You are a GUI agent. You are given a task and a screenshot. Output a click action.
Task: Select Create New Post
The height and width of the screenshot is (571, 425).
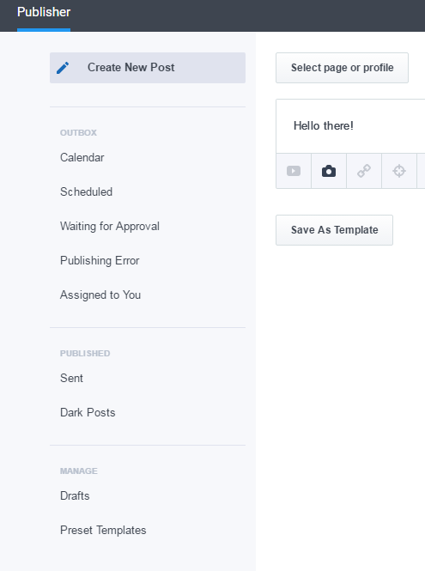148,68
